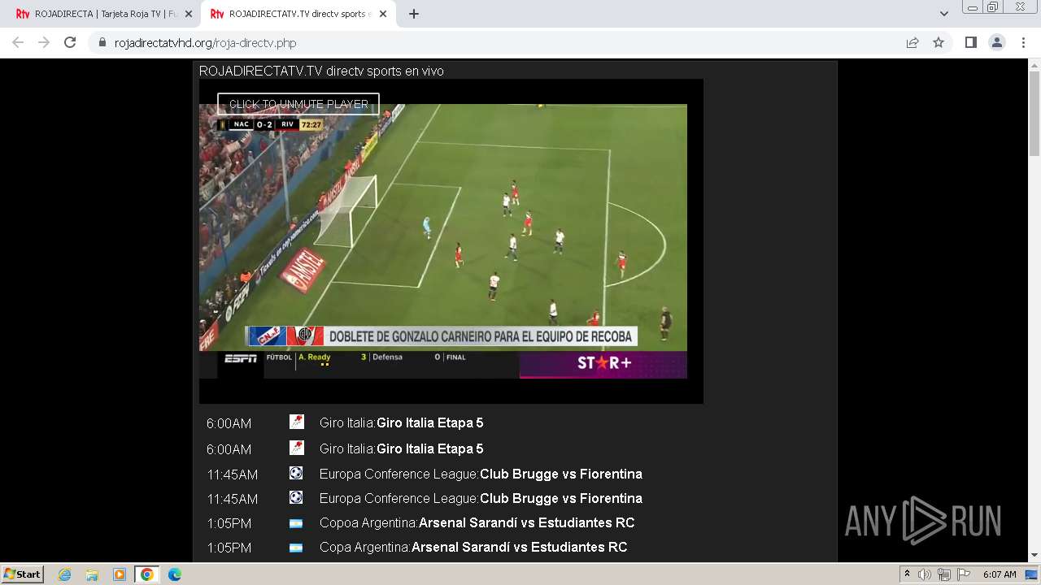This screenshot has width=1041, height=585.
Task: Click the vertical page scrollbar thumb
Action: (x=1034, y=114)
